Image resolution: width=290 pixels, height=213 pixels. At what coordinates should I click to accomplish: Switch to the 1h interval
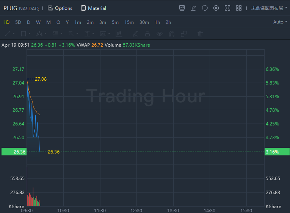[157, 22]
